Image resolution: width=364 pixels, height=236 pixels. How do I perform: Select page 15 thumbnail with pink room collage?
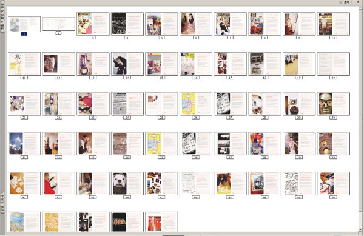click(161, 64)
